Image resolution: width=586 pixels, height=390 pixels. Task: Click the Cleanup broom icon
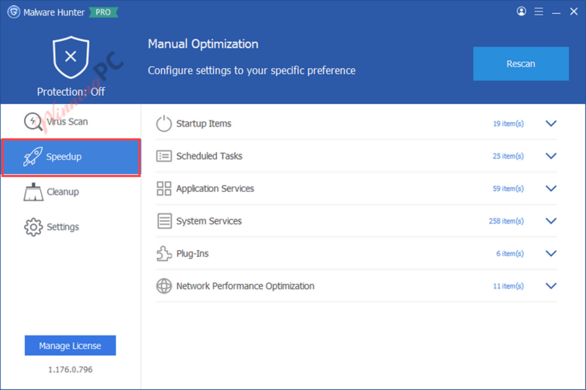click(x=33, y=192)
